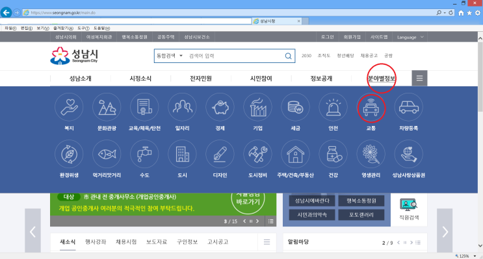Click the search magnifier icon

(289, 56)
